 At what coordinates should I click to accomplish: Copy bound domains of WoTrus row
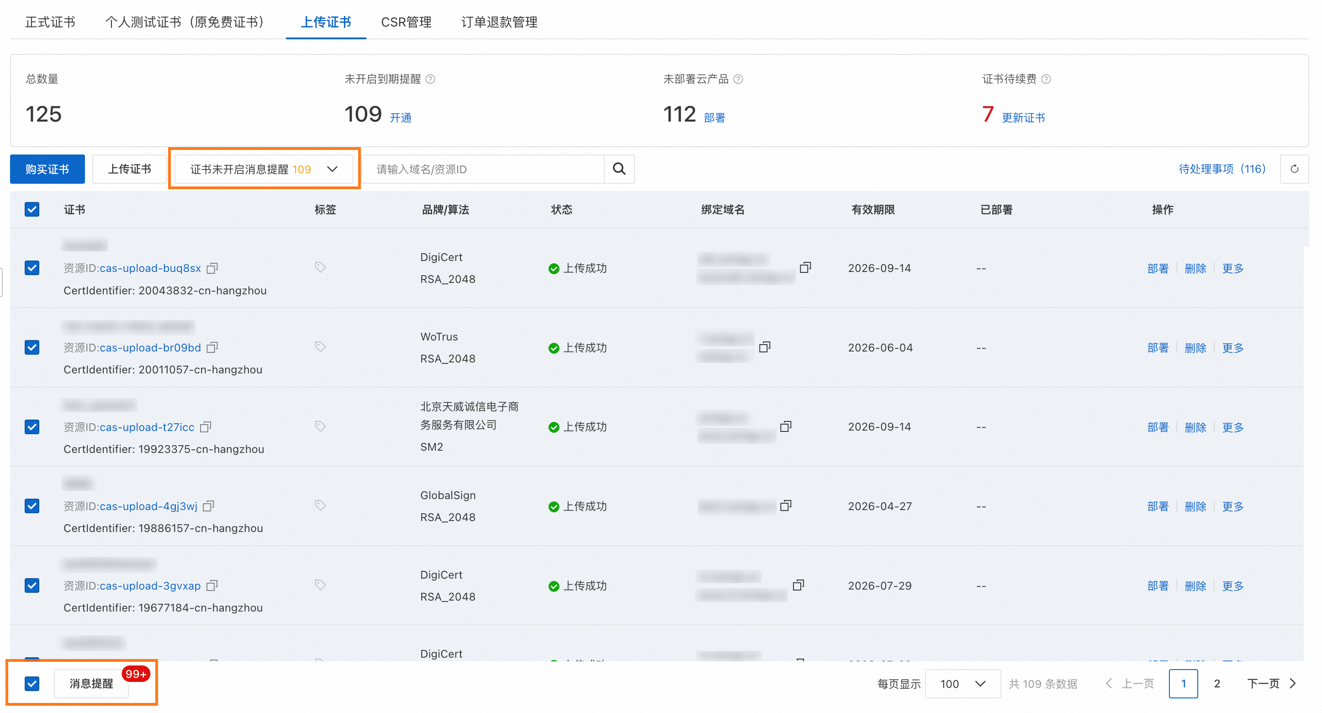pyautogui.click(x=765, y=347)
